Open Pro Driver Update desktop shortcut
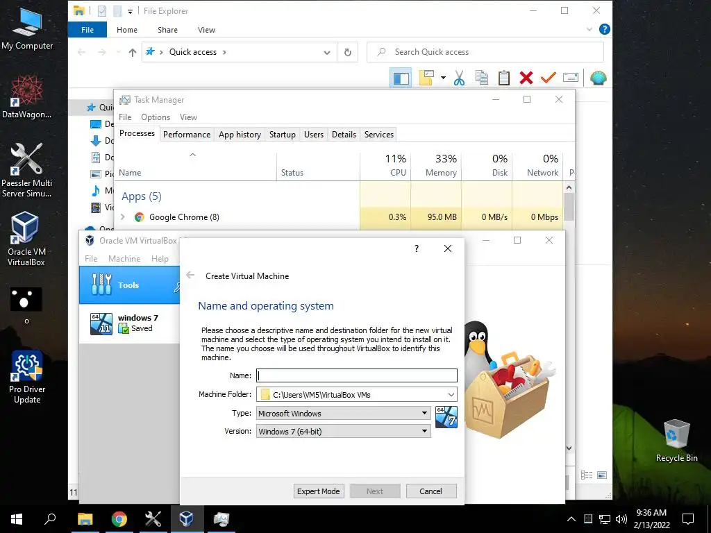Screen dimensions: 711x533 point(27,377)
